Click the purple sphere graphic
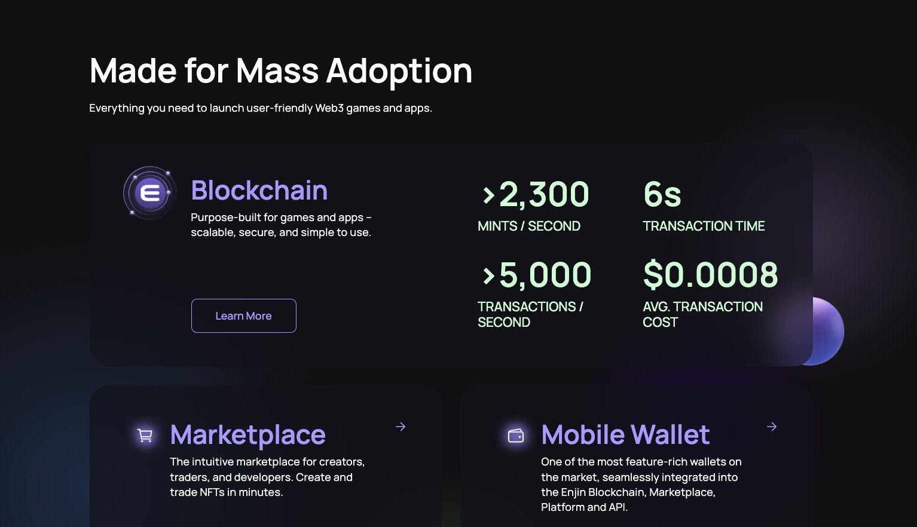The width and height of the screenshot is (917, 527). pyautogui.click(x=829, y=330)
